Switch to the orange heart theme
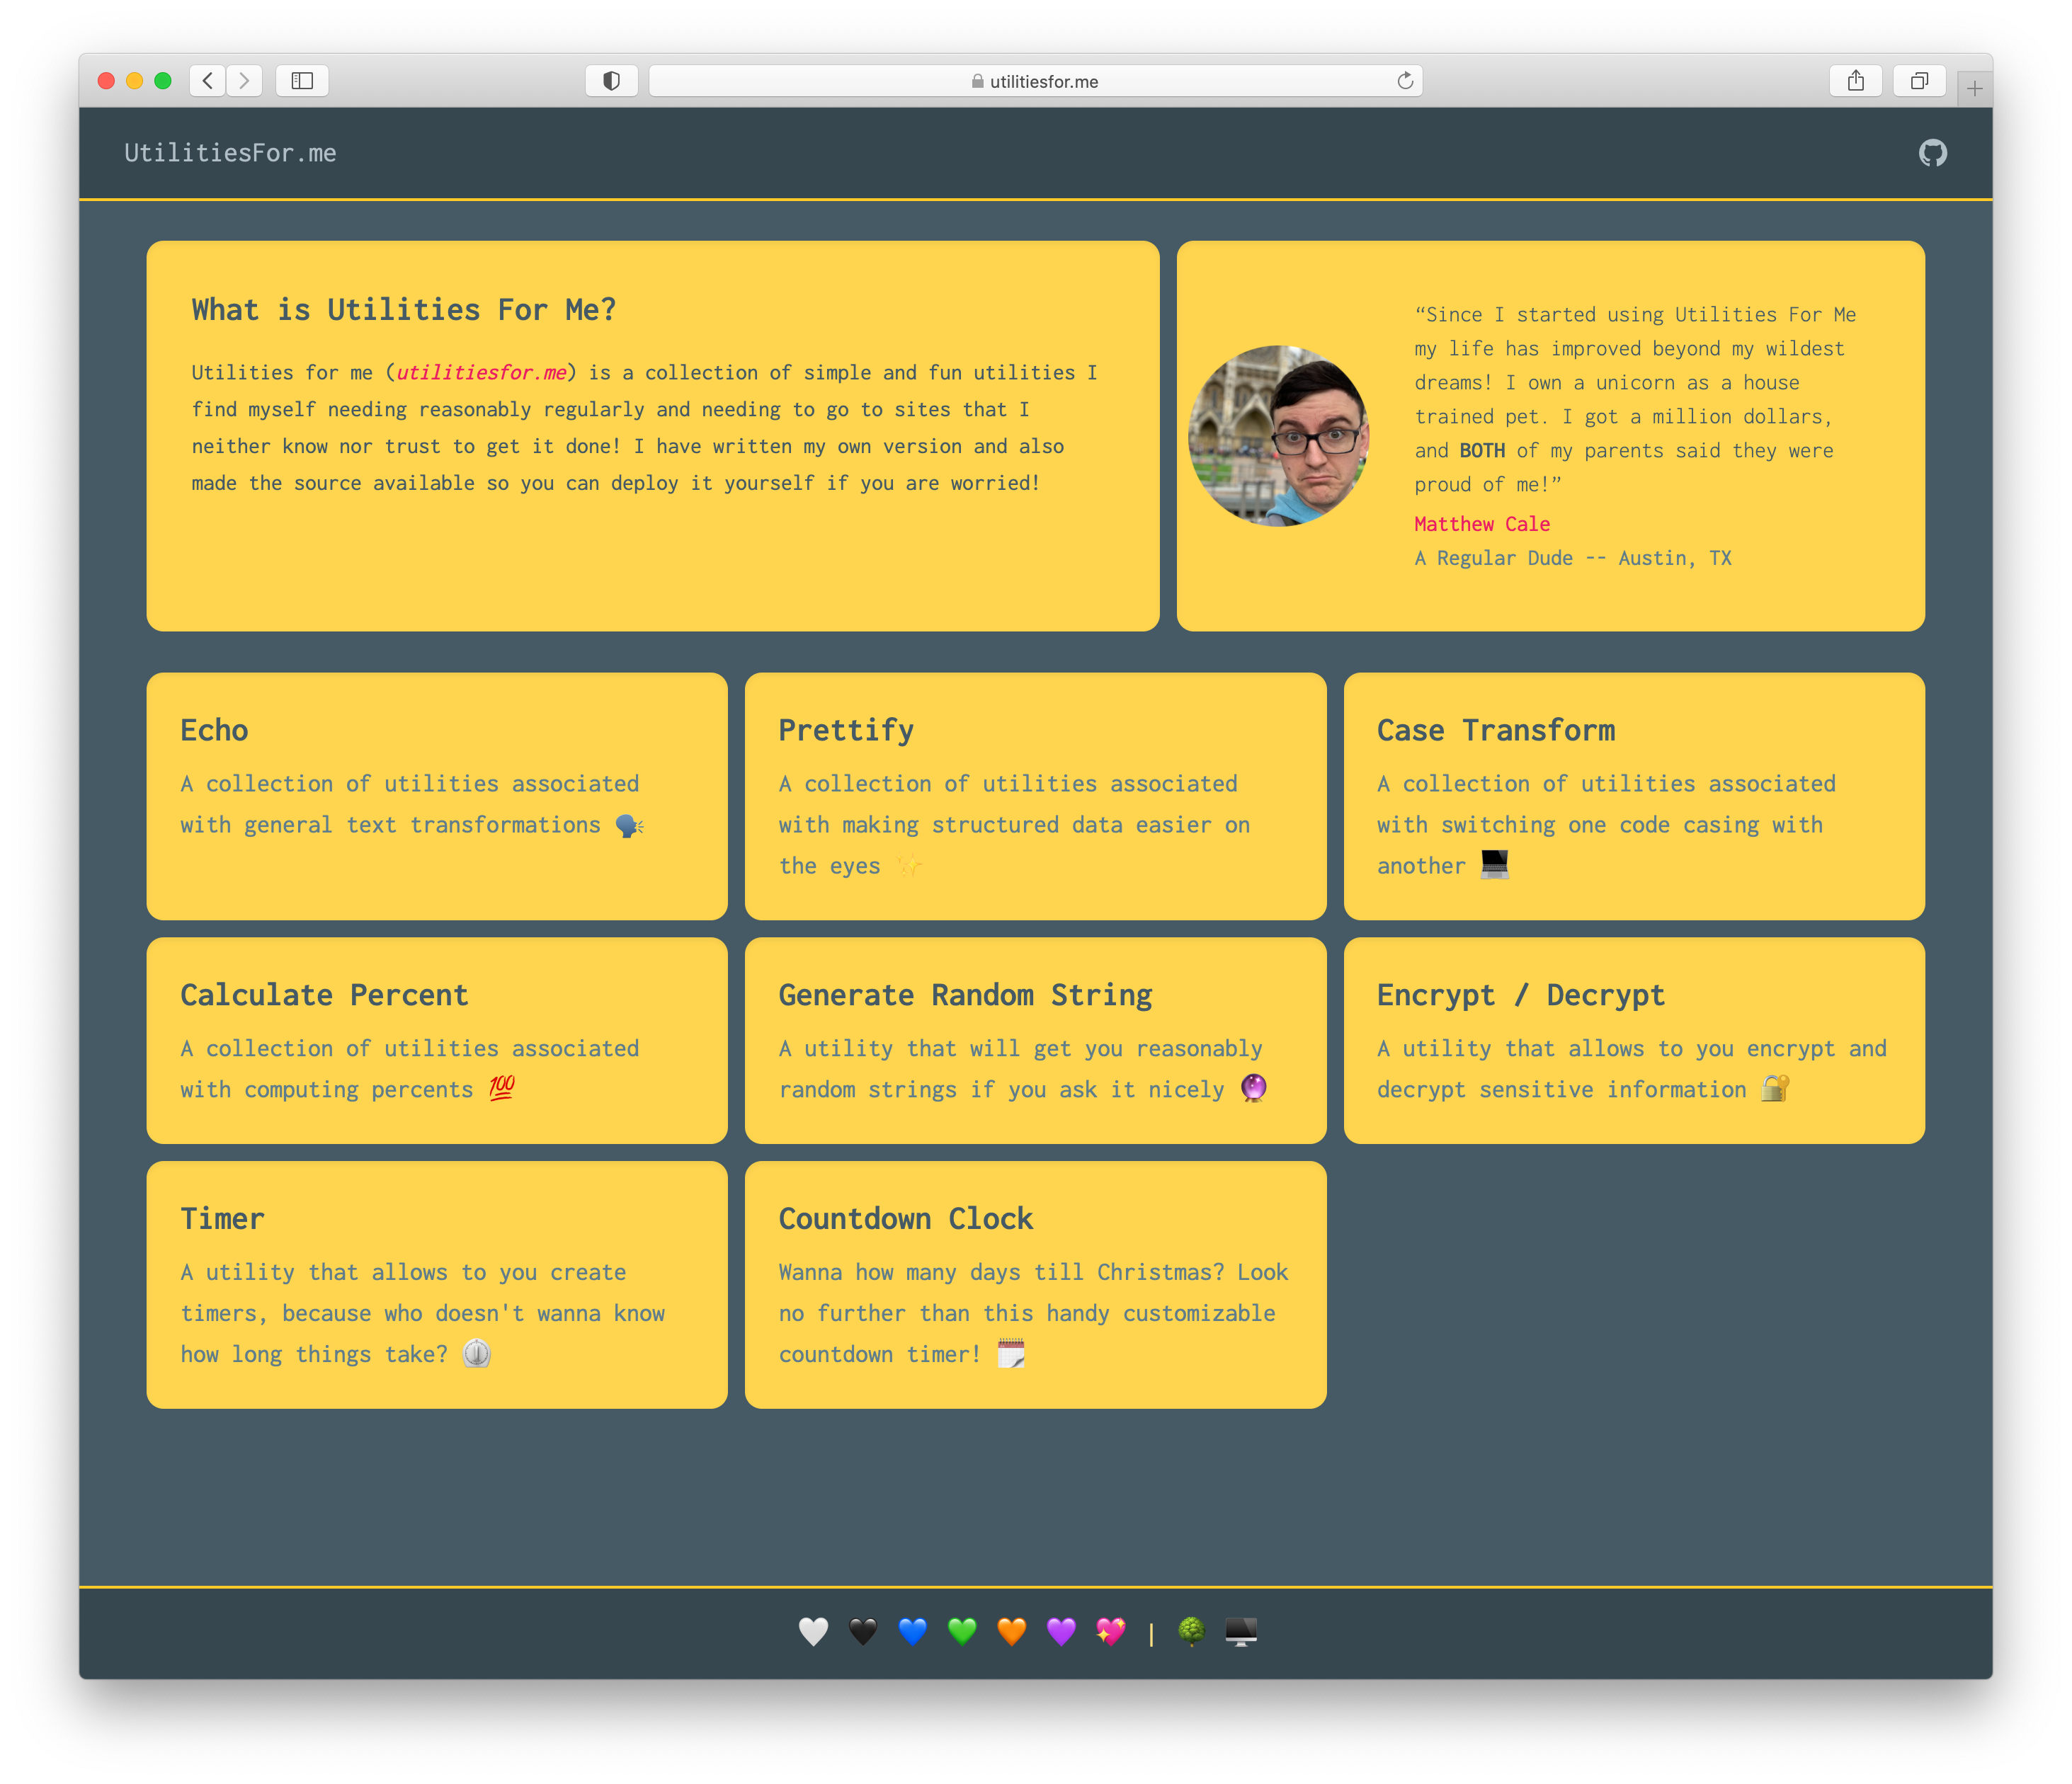The image size is (2072, 1784). [x=1011, y=1631]
